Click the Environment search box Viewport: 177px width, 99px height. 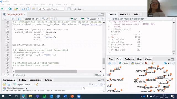click(x=93, y=89)
